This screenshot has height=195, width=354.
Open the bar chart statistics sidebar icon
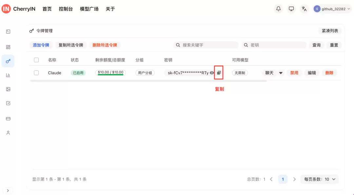8,75
